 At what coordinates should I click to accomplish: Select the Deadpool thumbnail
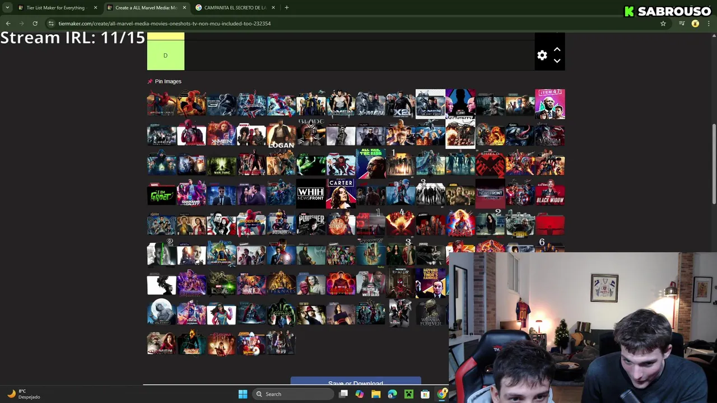pyautogui.click(x=192, y=134)
